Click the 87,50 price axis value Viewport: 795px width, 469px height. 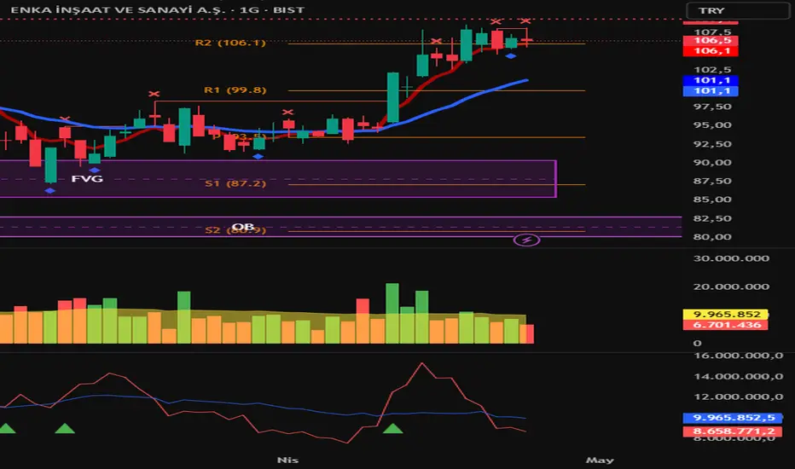712,181
